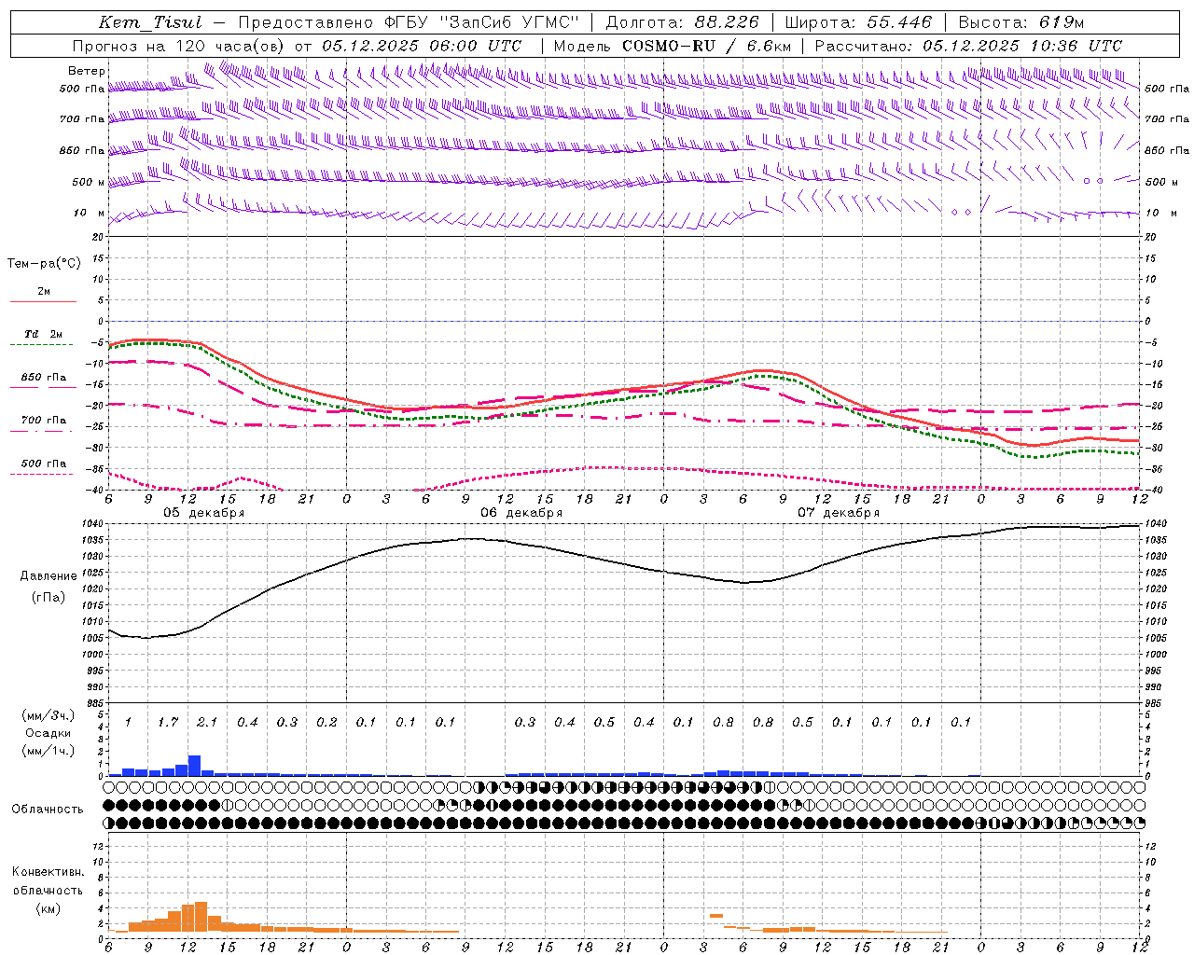Click the model name COSMO-RU / 6.6км
The width and height of the screenshot is (1194, 955).
coord(706,46)
